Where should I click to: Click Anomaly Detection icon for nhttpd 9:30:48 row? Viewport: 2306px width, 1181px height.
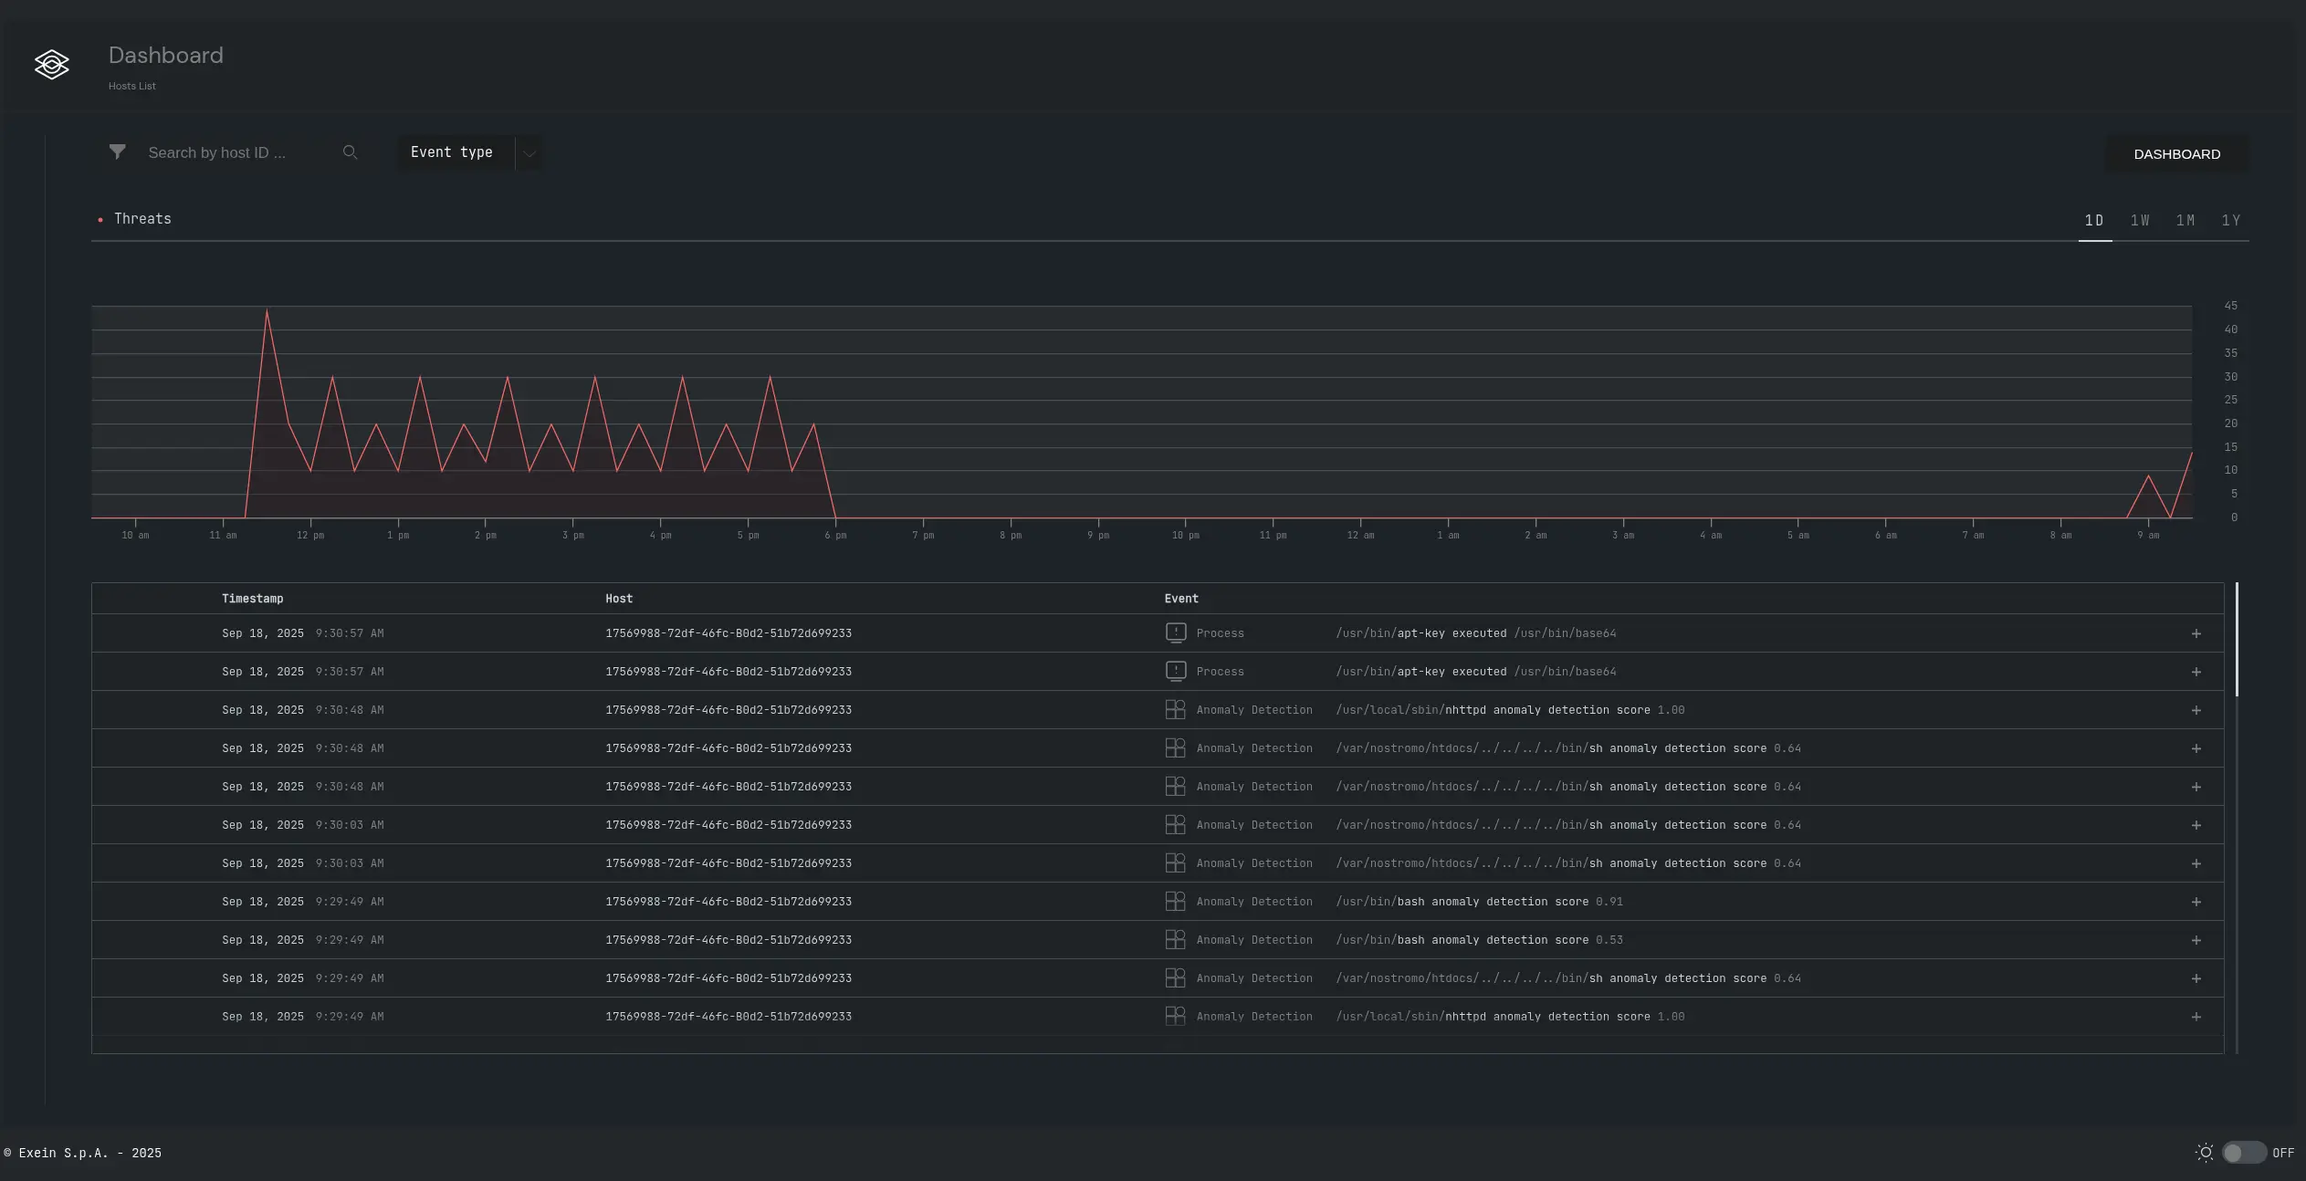pos(1176,709)
